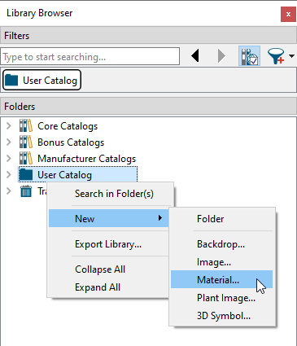The height and width of the screenshot is (346, 297).
Task: Click the Filters section header
Action: point(148,35)
